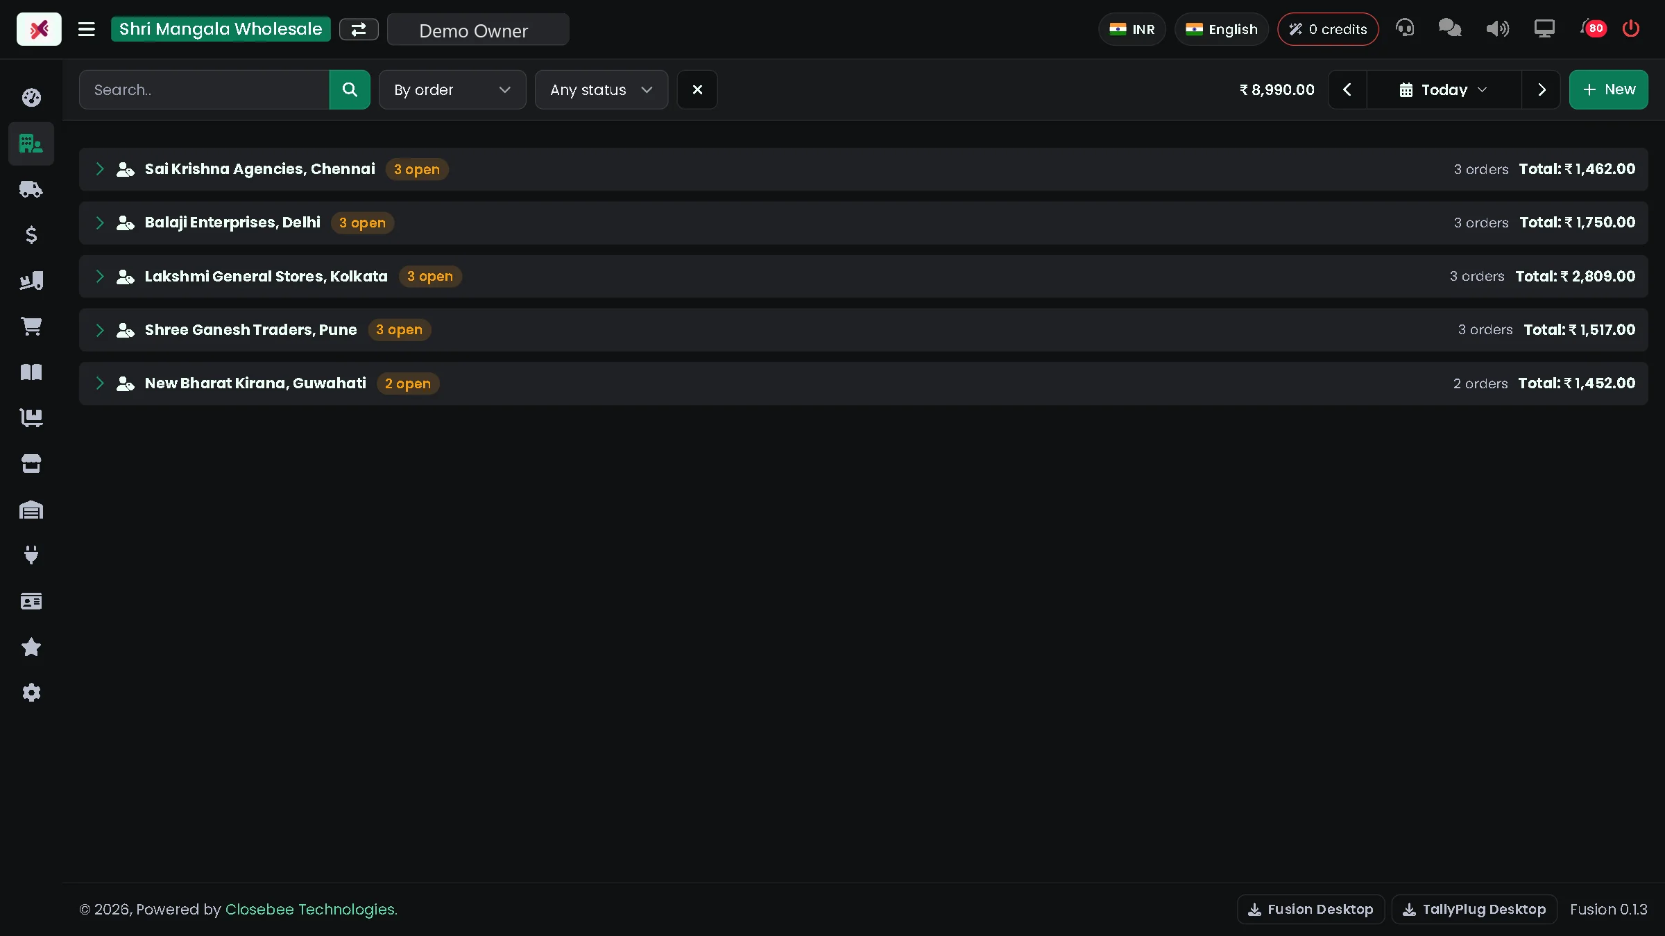Screen dimensions: 1665x936
Task: Open the chat messages icon
Action: [x=1450, y=28]
